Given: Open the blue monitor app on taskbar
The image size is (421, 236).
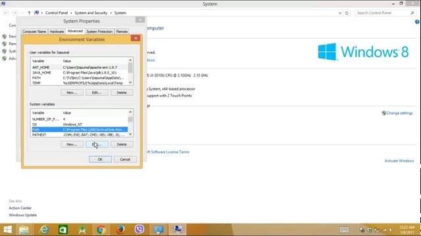Looking at the screenshot, I should click(158, 229).
